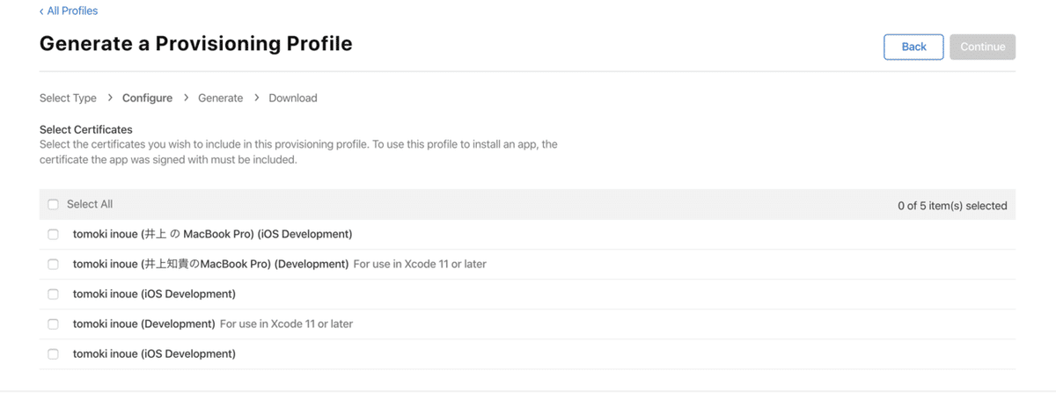Image resolution: width=1056 pixels, height=408 pixels.
Task: Click the Generate a Provisioning Profile heading
Action: [195, 44]
